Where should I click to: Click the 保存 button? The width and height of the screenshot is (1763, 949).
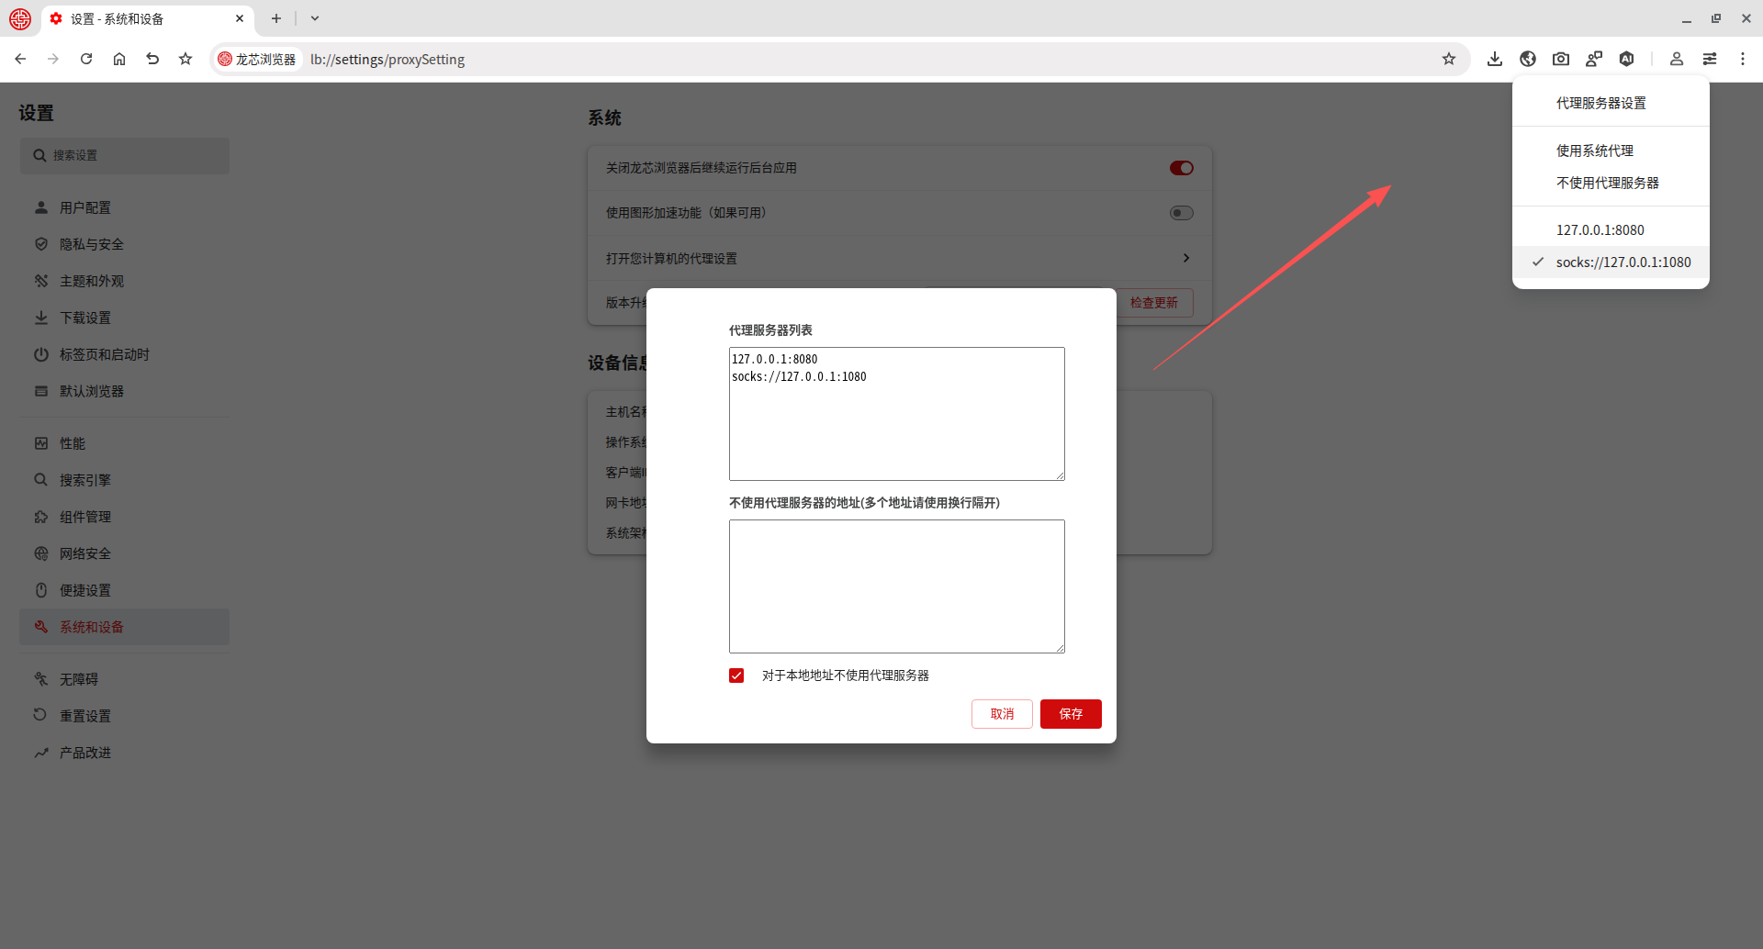tap(1071, 714)
